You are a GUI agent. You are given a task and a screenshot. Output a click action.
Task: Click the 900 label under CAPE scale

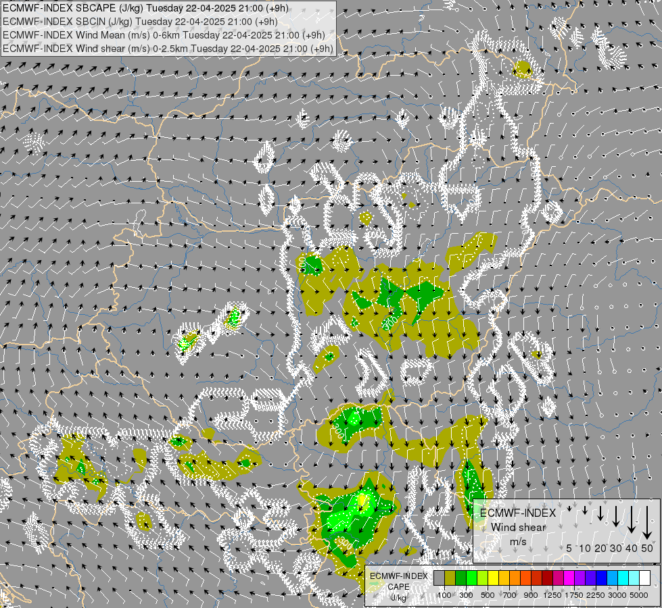[531, 595]
